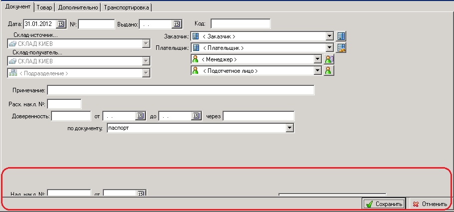Open calendar for Доверенность 'от' date

click(140, 116)
